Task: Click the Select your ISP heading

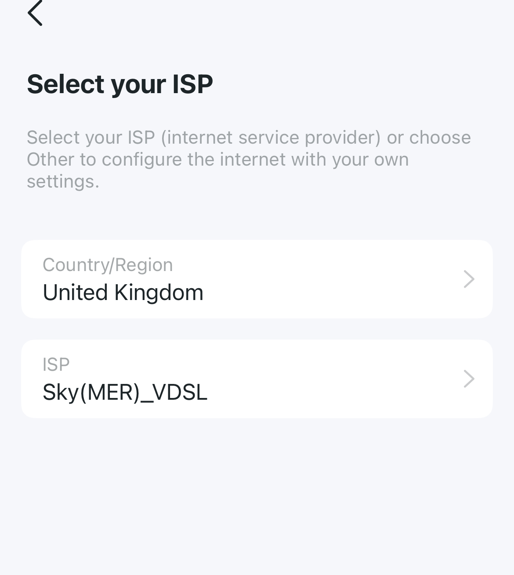Action: [119, 83]
